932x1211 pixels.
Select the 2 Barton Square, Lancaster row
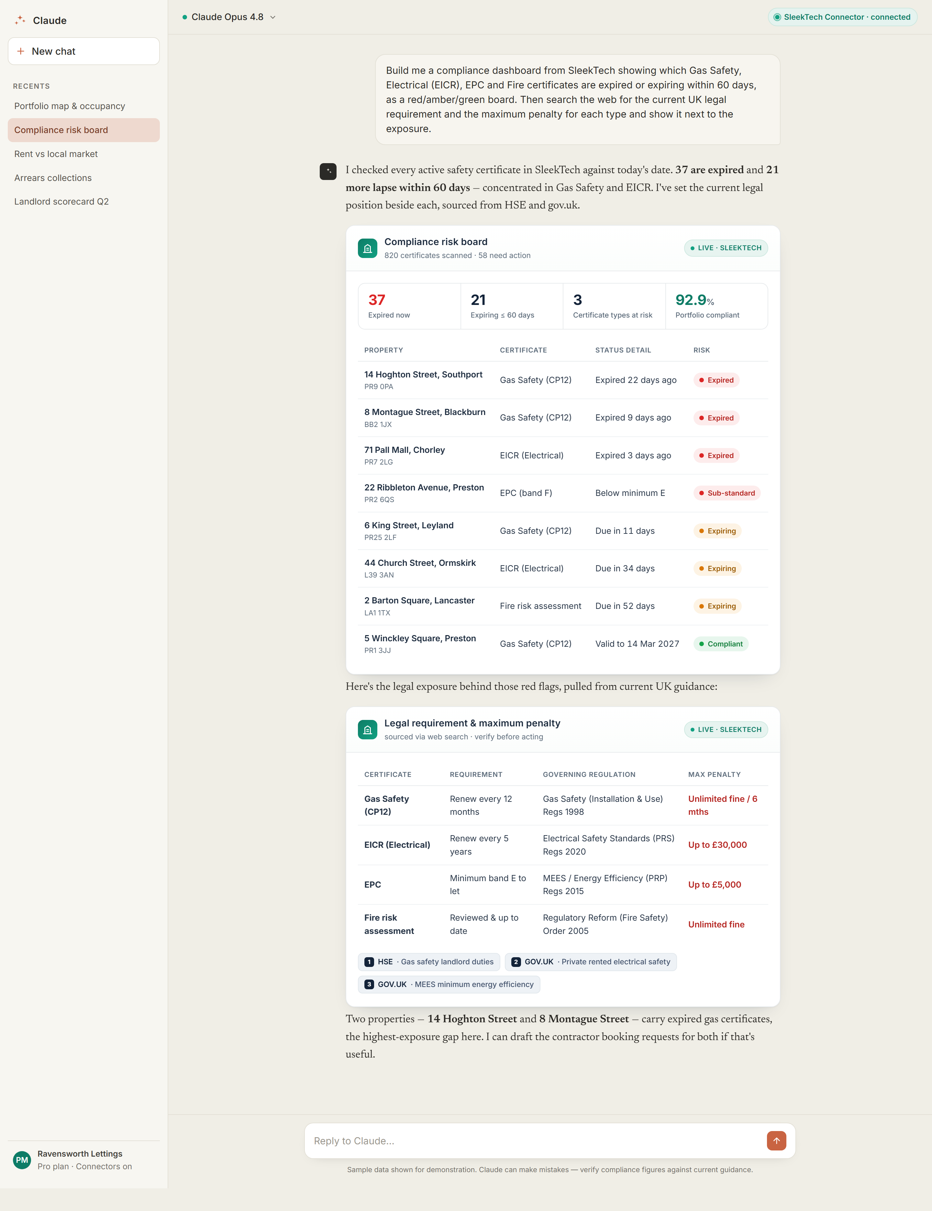coord(562,607)
